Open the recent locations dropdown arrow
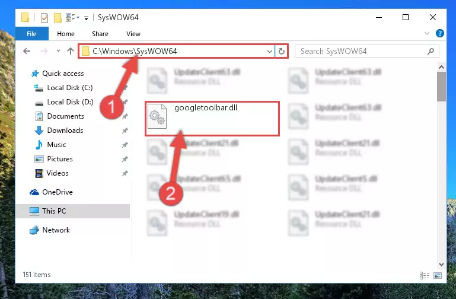Screen dimensions: 456x299 [x=59, y=51]
